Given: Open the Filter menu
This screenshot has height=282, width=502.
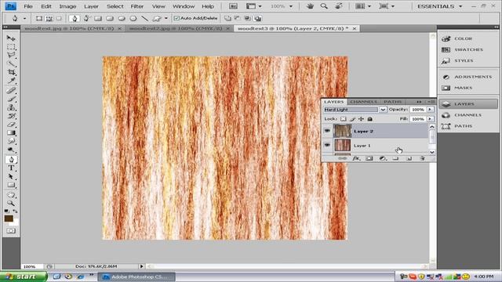Looking at the screenshot, I should [x=137, y=6].
